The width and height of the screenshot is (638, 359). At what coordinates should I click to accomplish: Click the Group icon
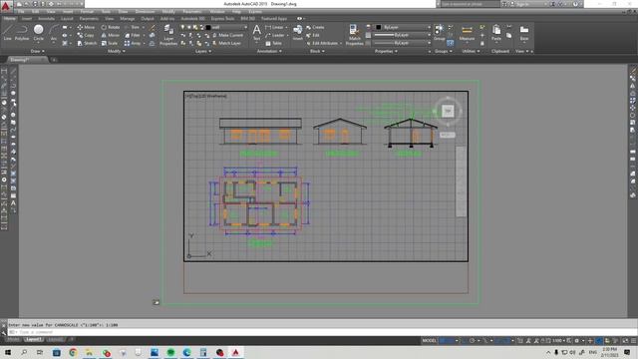439,33
